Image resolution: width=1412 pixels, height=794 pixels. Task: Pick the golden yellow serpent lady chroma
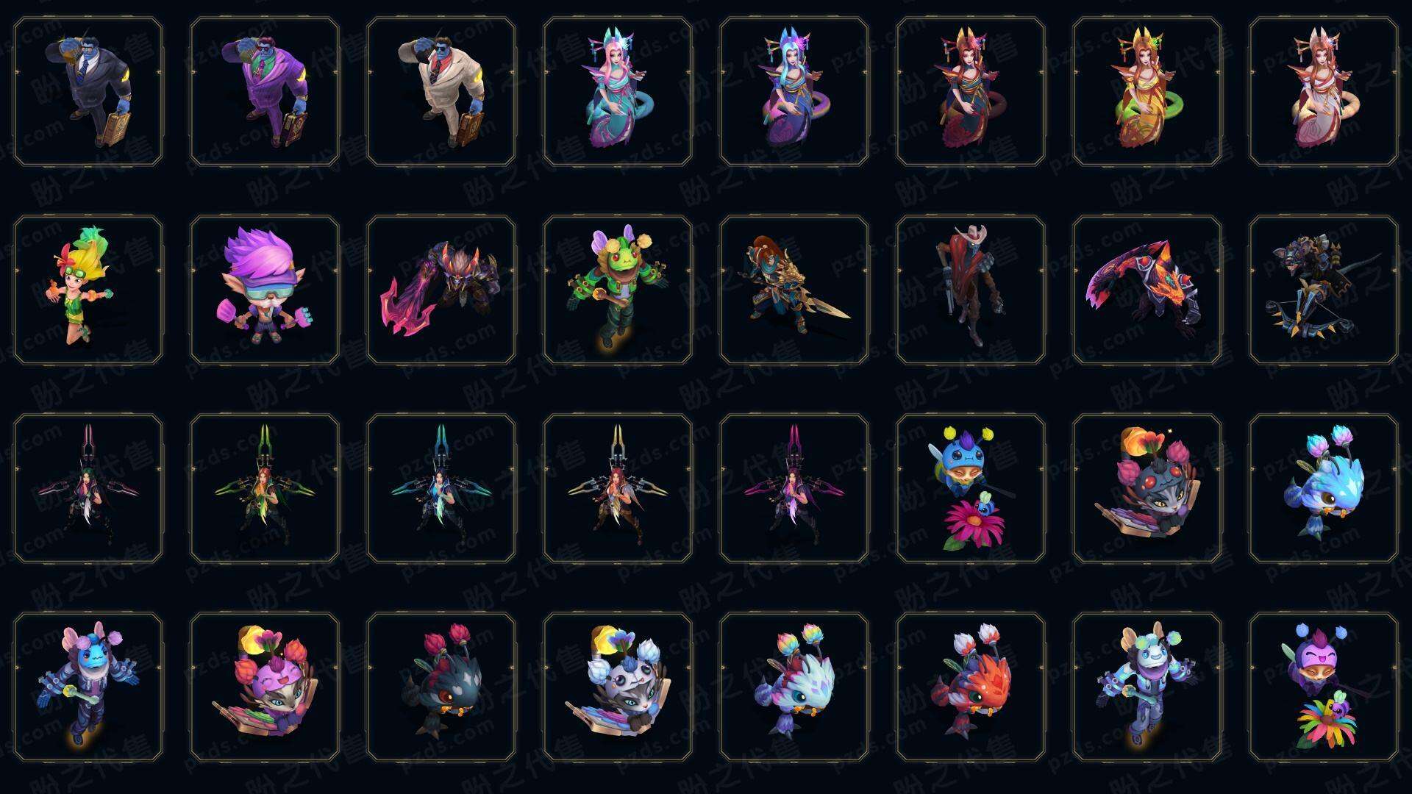point(1147,92)
